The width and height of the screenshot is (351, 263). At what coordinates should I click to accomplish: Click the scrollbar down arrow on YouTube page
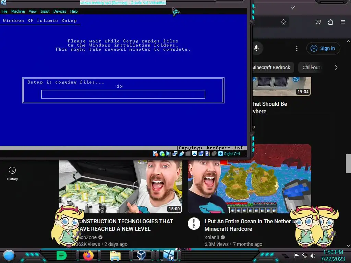click(348, 246)
